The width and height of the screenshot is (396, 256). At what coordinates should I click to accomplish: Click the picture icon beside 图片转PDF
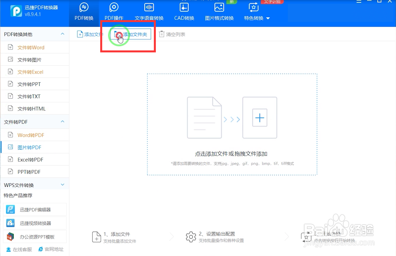click(x=11, y=147)
